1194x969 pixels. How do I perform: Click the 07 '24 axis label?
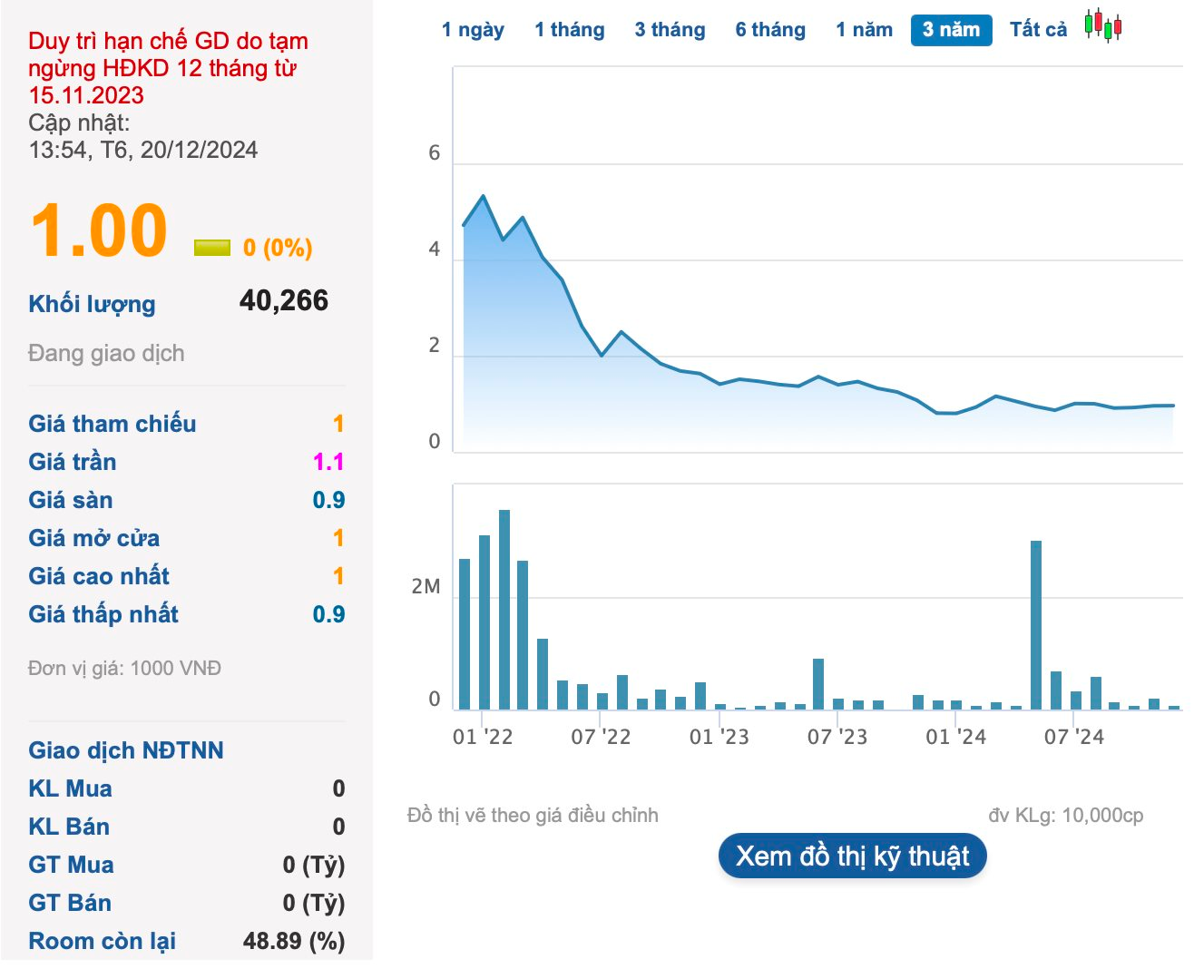point(1074,737)
